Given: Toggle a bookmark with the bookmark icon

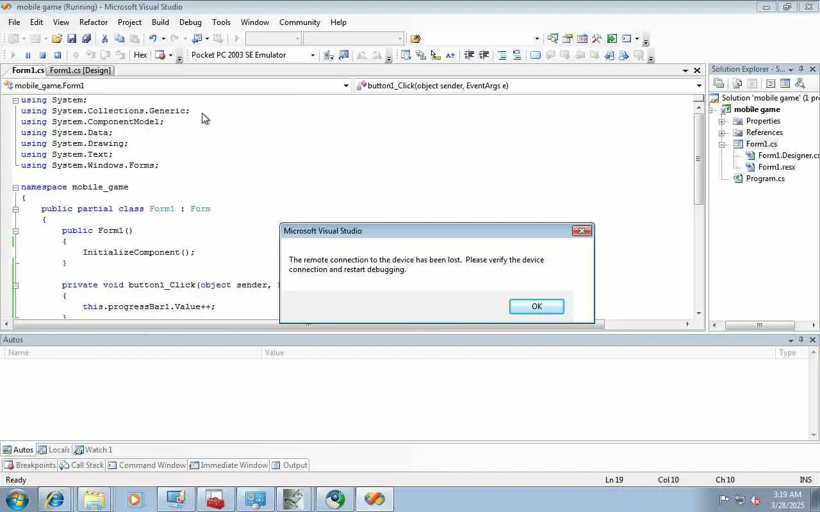Looking at the screenshot, I should click(x=536, y=55).
